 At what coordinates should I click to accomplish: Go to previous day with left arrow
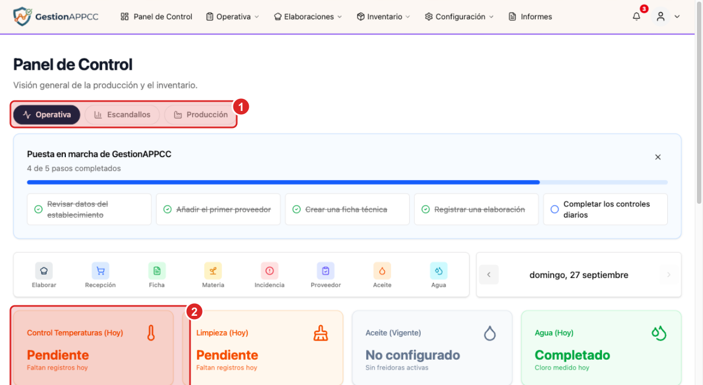point(489,275)
